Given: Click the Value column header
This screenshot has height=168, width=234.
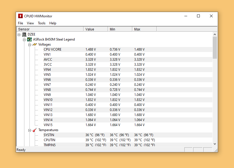Looking at the screenshot, I should tap(96, 29).
